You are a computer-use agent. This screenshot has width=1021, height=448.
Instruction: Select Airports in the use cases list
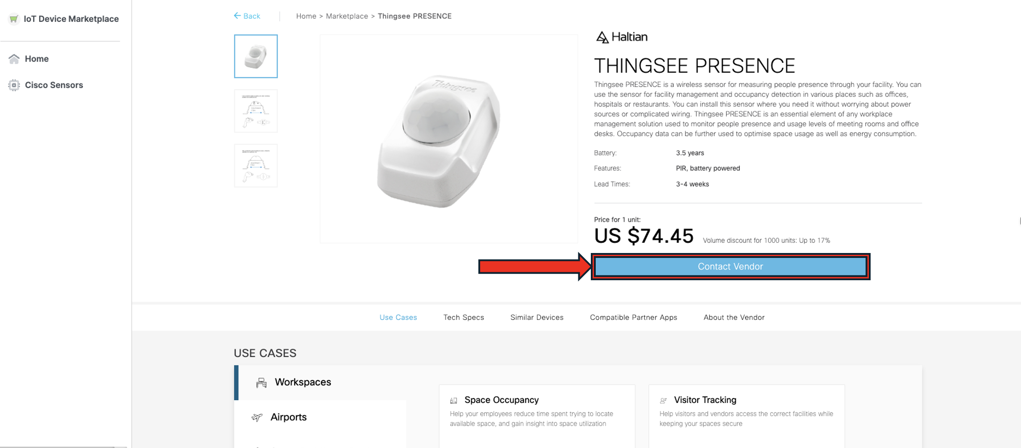[288, 417]
